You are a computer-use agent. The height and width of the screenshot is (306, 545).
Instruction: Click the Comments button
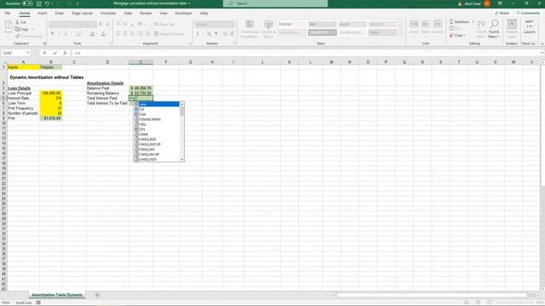[x=528, y=14]
